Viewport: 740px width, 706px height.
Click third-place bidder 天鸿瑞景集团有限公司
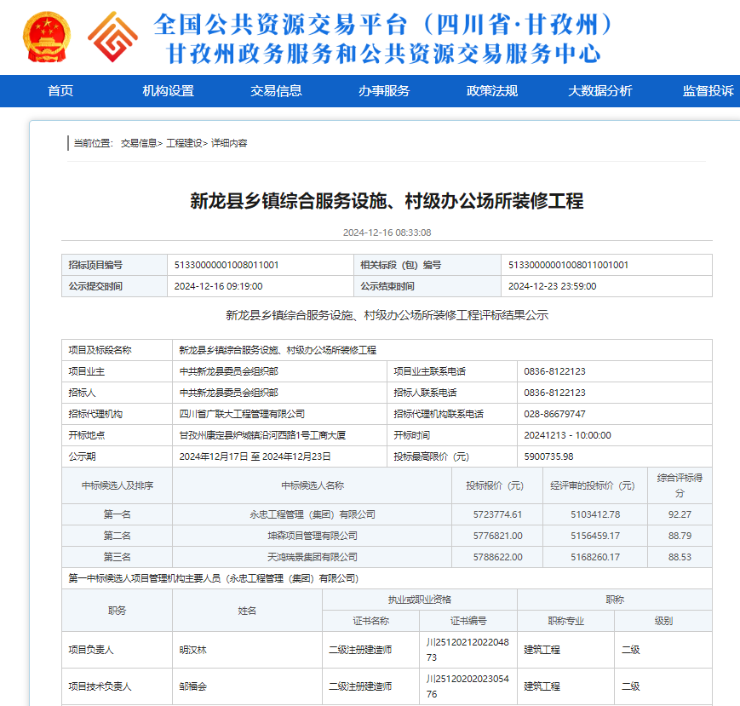(x=312, y=557)
